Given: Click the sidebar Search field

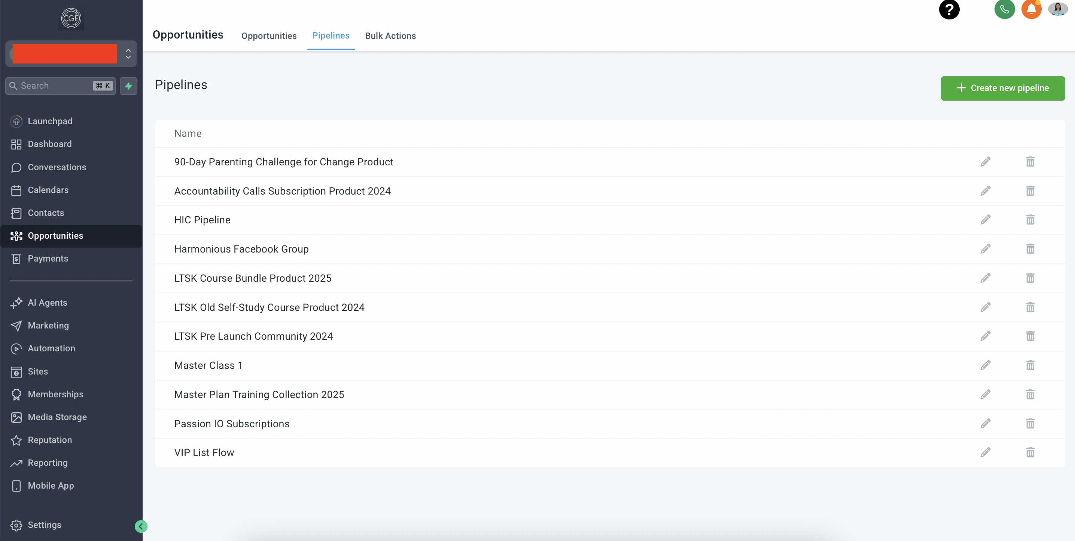Looking at the screenshot, I should (54, 86).
